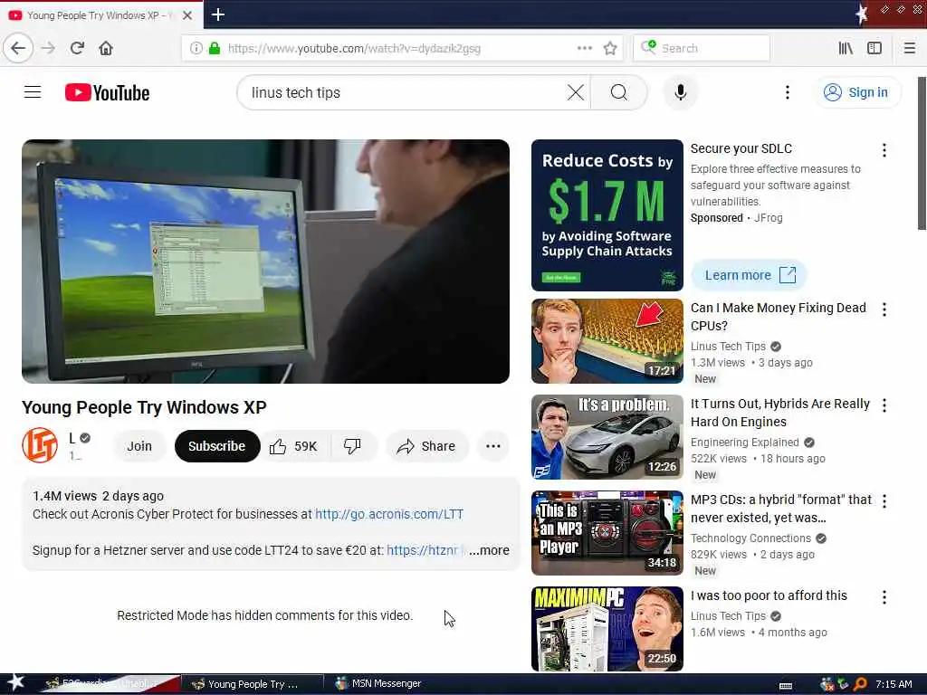Screen dimensions: 927x695
Task: Subscribe to the channel
Action: pyautogui.click(x=217, y=446)
